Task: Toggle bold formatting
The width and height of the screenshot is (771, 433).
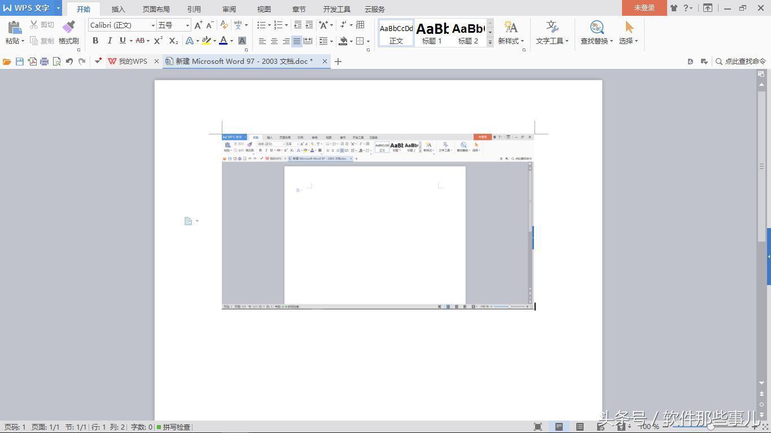Action: [x=95, y=41]
